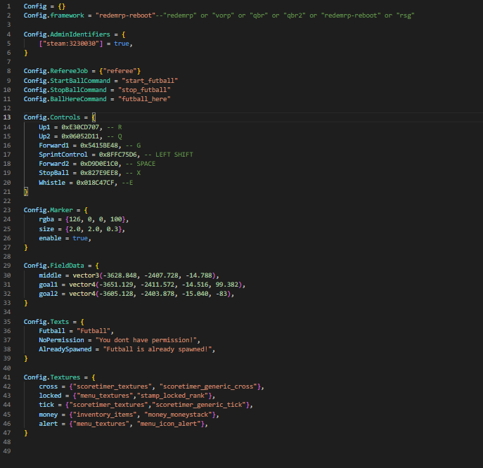Click the true value after enable
This screenshot has width=483, height=468.
coord(79,238)
